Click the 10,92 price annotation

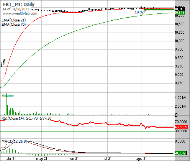(139, 12)
